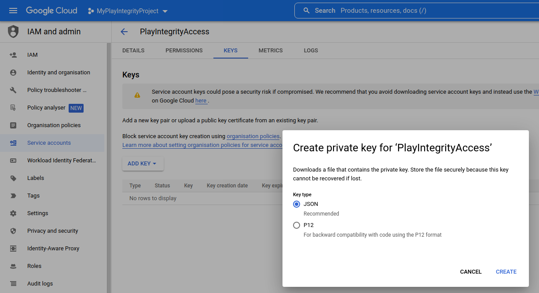The width and height of the screenshot is (539, 293).
Task: Follow the organisation policies link
Action: coord(253,136)
